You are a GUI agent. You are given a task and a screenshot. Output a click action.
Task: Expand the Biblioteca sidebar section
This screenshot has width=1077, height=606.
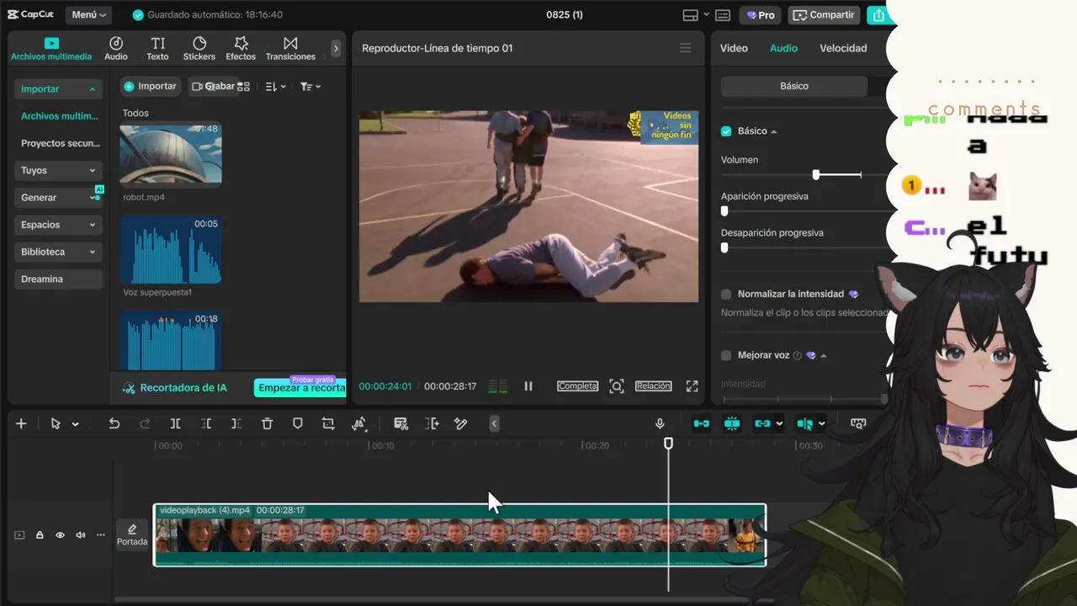[x=58, y=252]
